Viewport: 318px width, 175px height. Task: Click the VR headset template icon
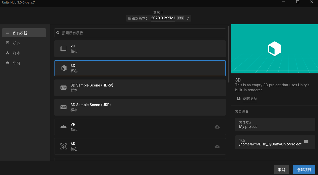(x=63, y=127)
